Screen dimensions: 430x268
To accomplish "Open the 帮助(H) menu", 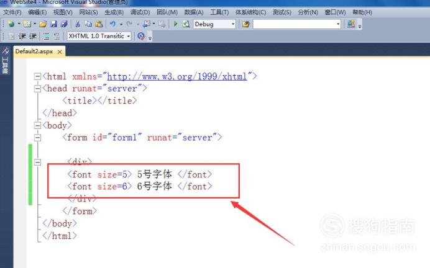I will pyautogui.click(x=362, y=12).
